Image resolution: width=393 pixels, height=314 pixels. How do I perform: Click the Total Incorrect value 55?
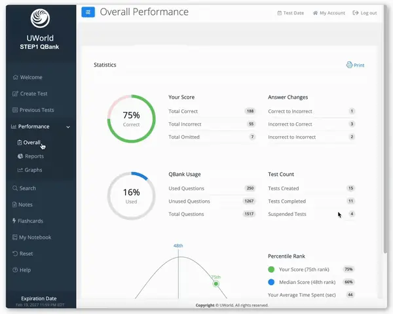pyautogui.click(x=251, y=124)
